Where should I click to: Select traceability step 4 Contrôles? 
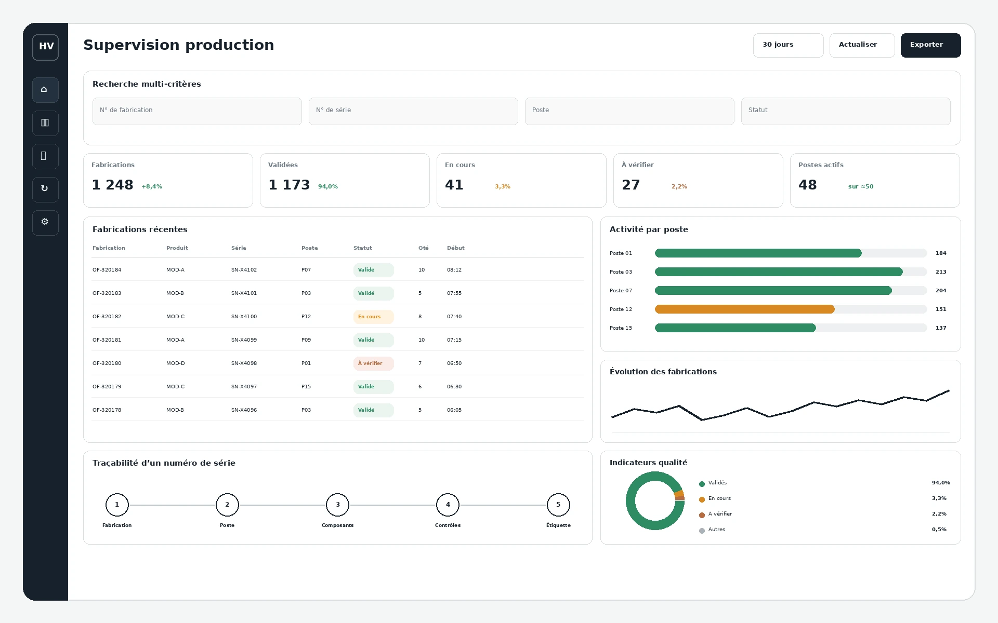448,505
